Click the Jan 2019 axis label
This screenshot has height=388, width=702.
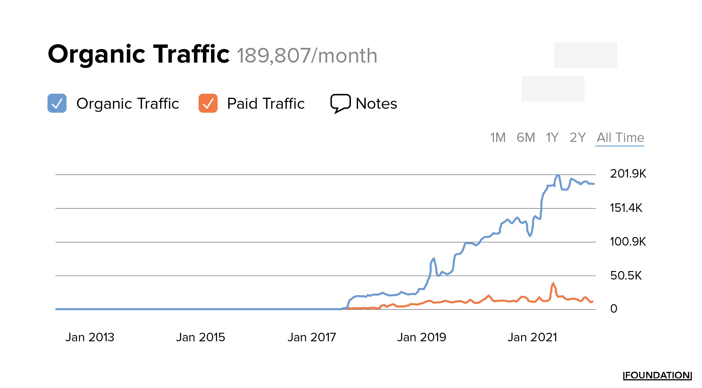point(421,337)
